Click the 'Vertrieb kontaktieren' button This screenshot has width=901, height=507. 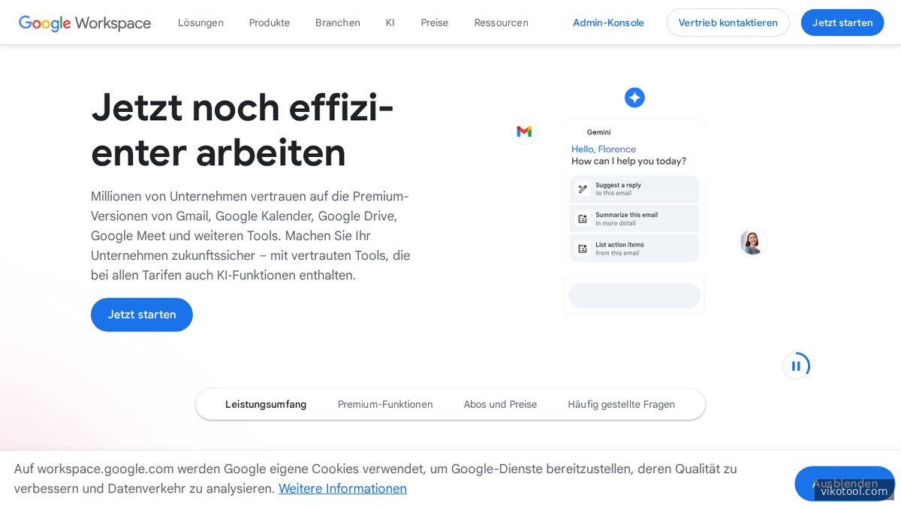pos(728,23)
